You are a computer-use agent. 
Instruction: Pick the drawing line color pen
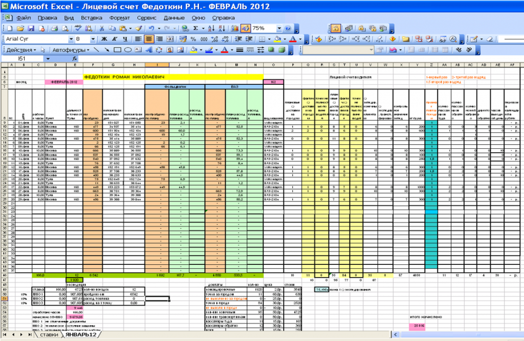pyautogui.click(x=209, y=50)
